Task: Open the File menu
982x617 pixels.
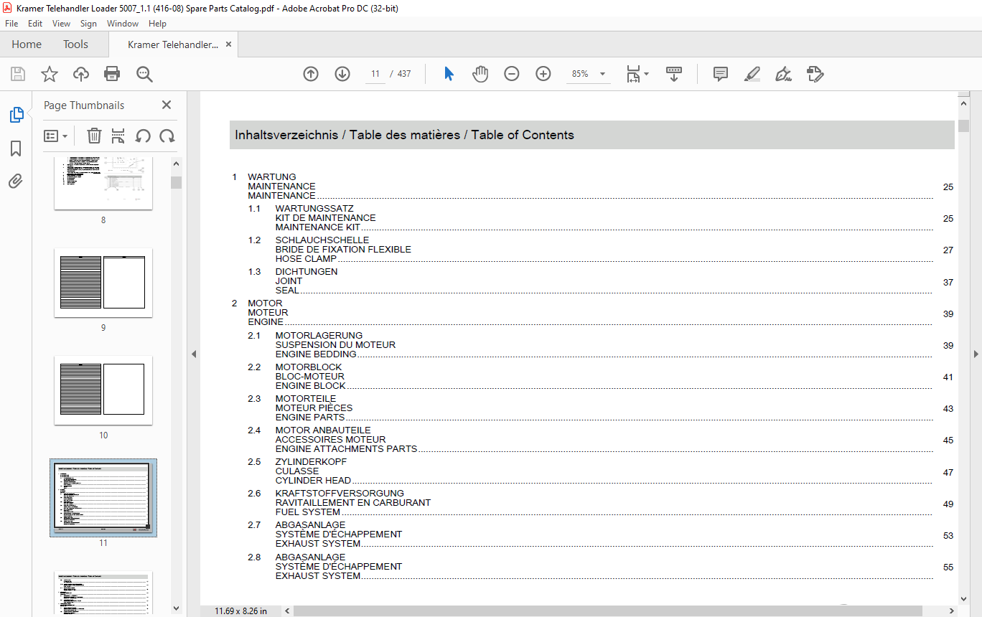Action: 11,24
